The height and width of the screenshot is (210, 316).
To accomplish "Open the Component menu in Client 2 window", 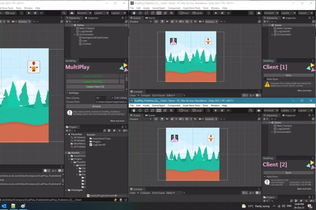I will coord(174,105).
